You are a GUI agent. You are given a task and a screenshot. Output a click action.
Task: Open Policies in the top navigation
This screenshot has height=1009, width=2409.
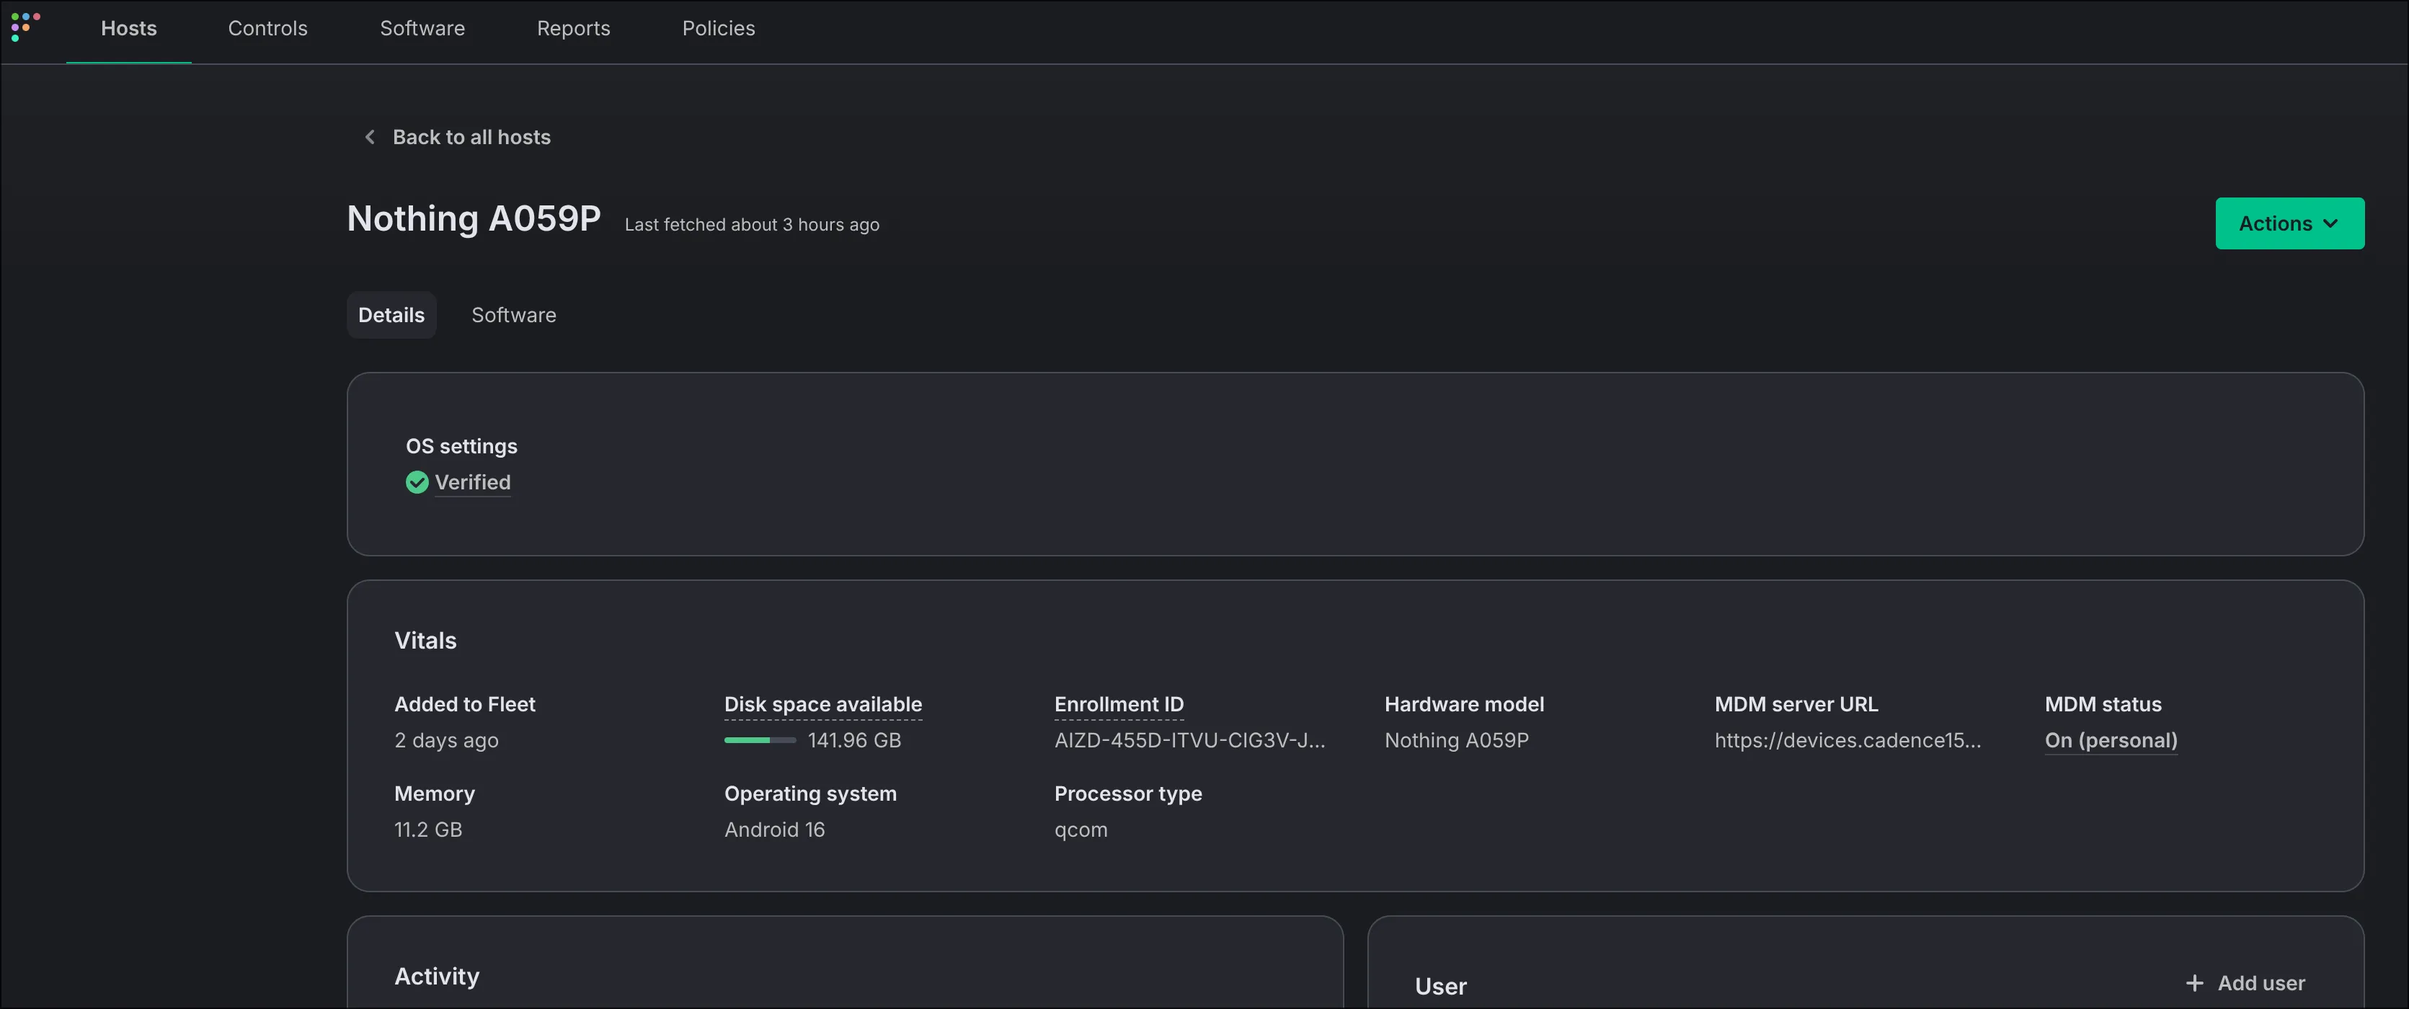click(718, 29)
